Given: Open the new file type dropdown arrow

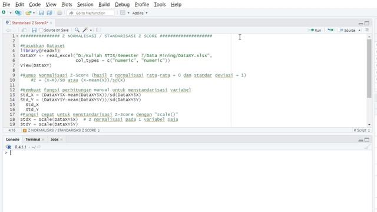Looking at the screenshot, I should pyautogui.click(x=11, y=13).
